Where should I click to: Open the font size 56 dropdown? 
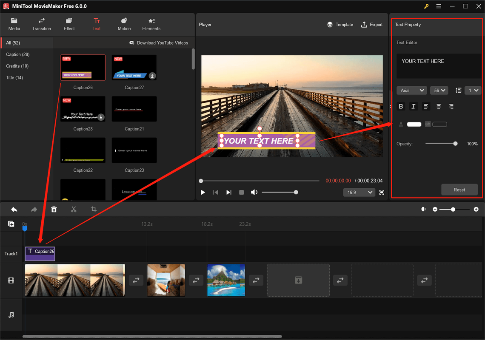[439, 90]
